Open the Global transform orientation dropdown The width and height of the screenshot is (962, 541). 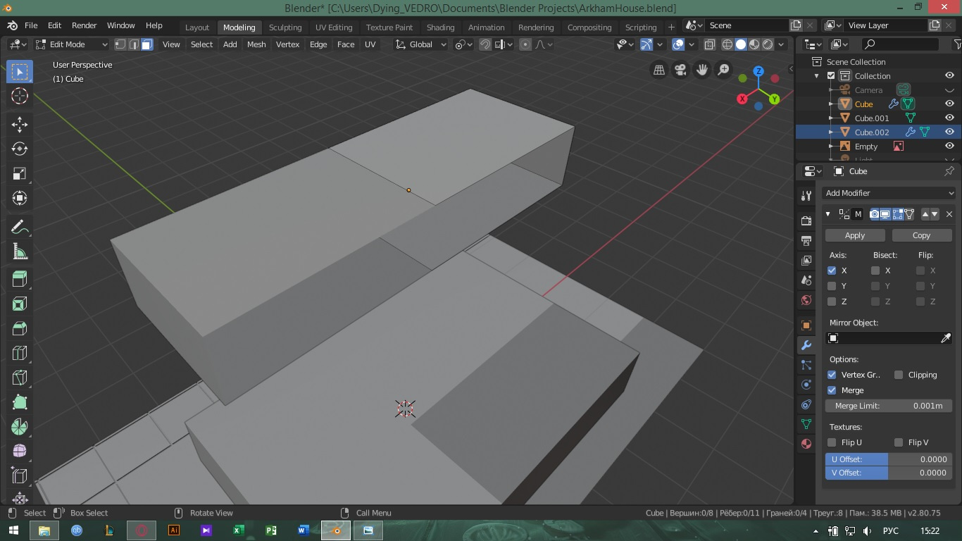coord(420,44)
